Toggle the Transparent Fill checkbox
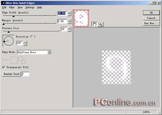The image size is (162, 115). [4, 67]
